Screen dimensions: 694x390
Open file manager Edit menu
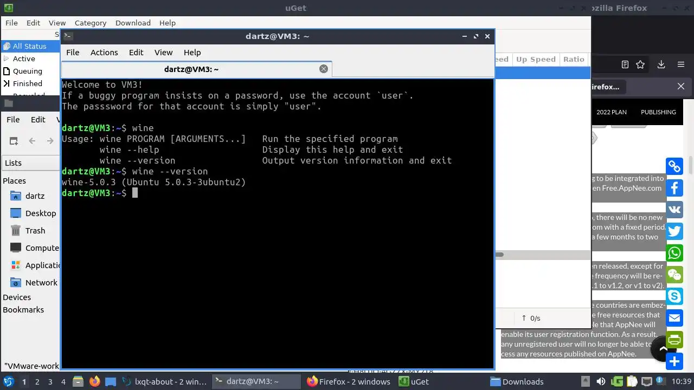click(x=38, y=120)
